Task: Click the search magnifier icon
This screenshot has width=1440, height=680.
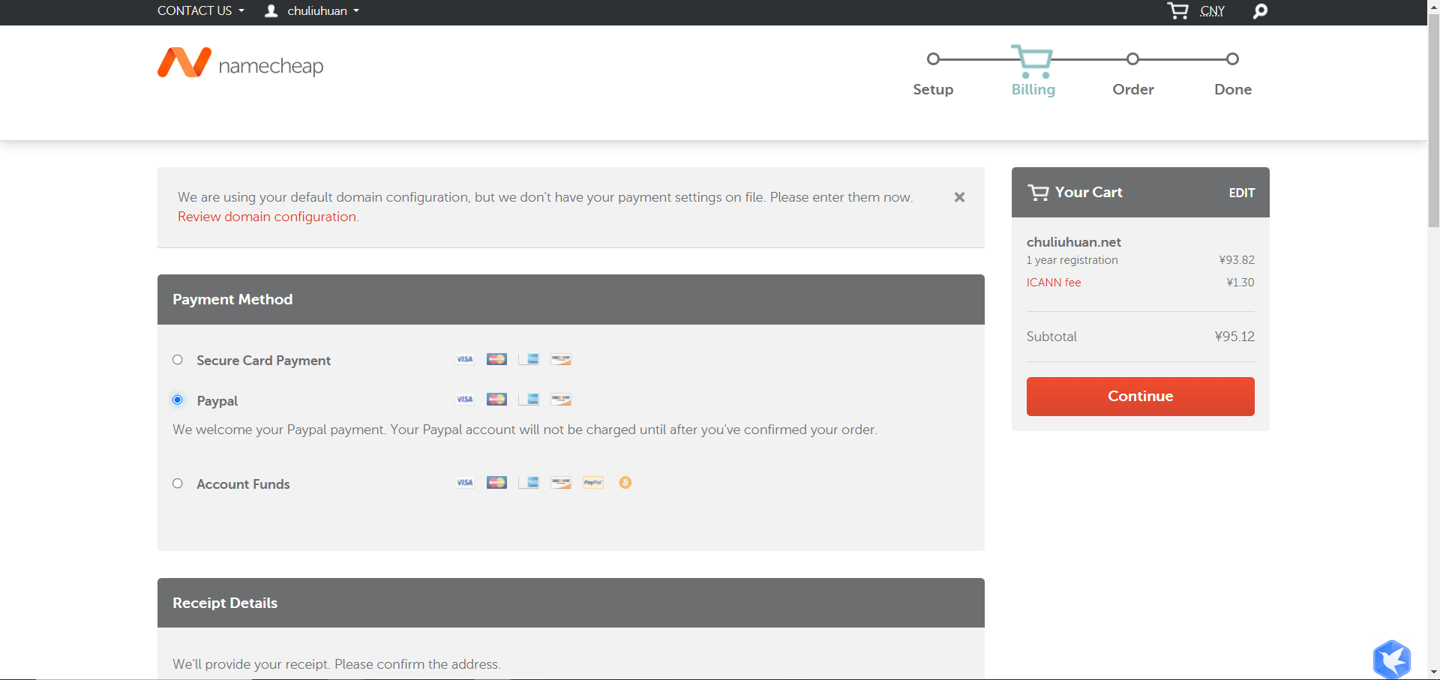Action: click(x=1261, y=11)
